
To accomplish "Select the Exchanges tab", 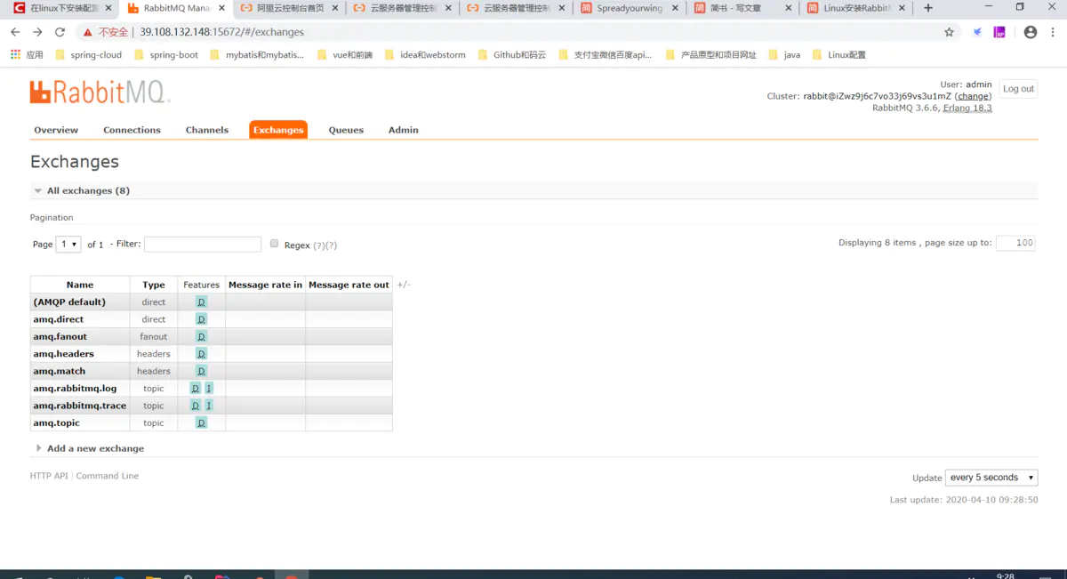I will pyautogui.click(x=278, y=130).
